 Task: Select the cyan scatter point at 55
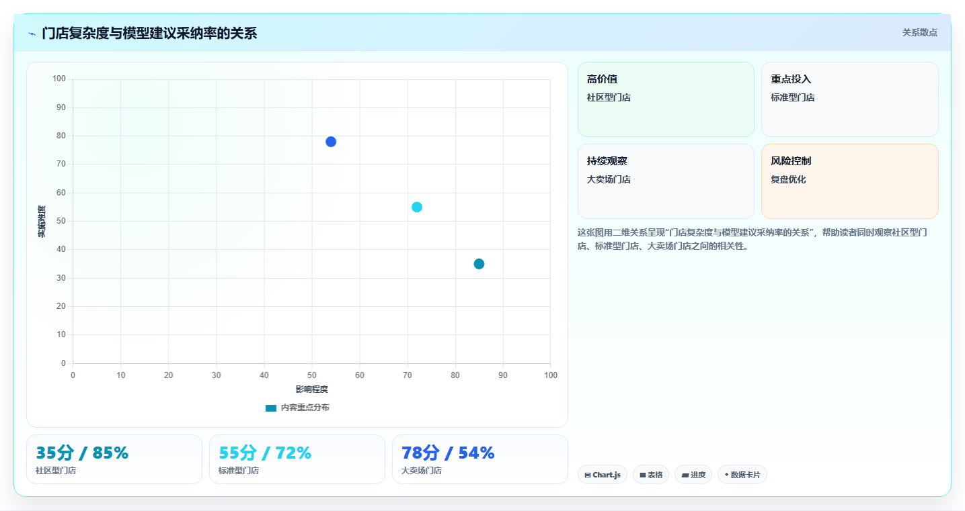[417, 207]
